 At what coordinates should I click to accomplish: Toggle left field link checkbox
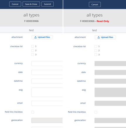click(x=33, y=112)
